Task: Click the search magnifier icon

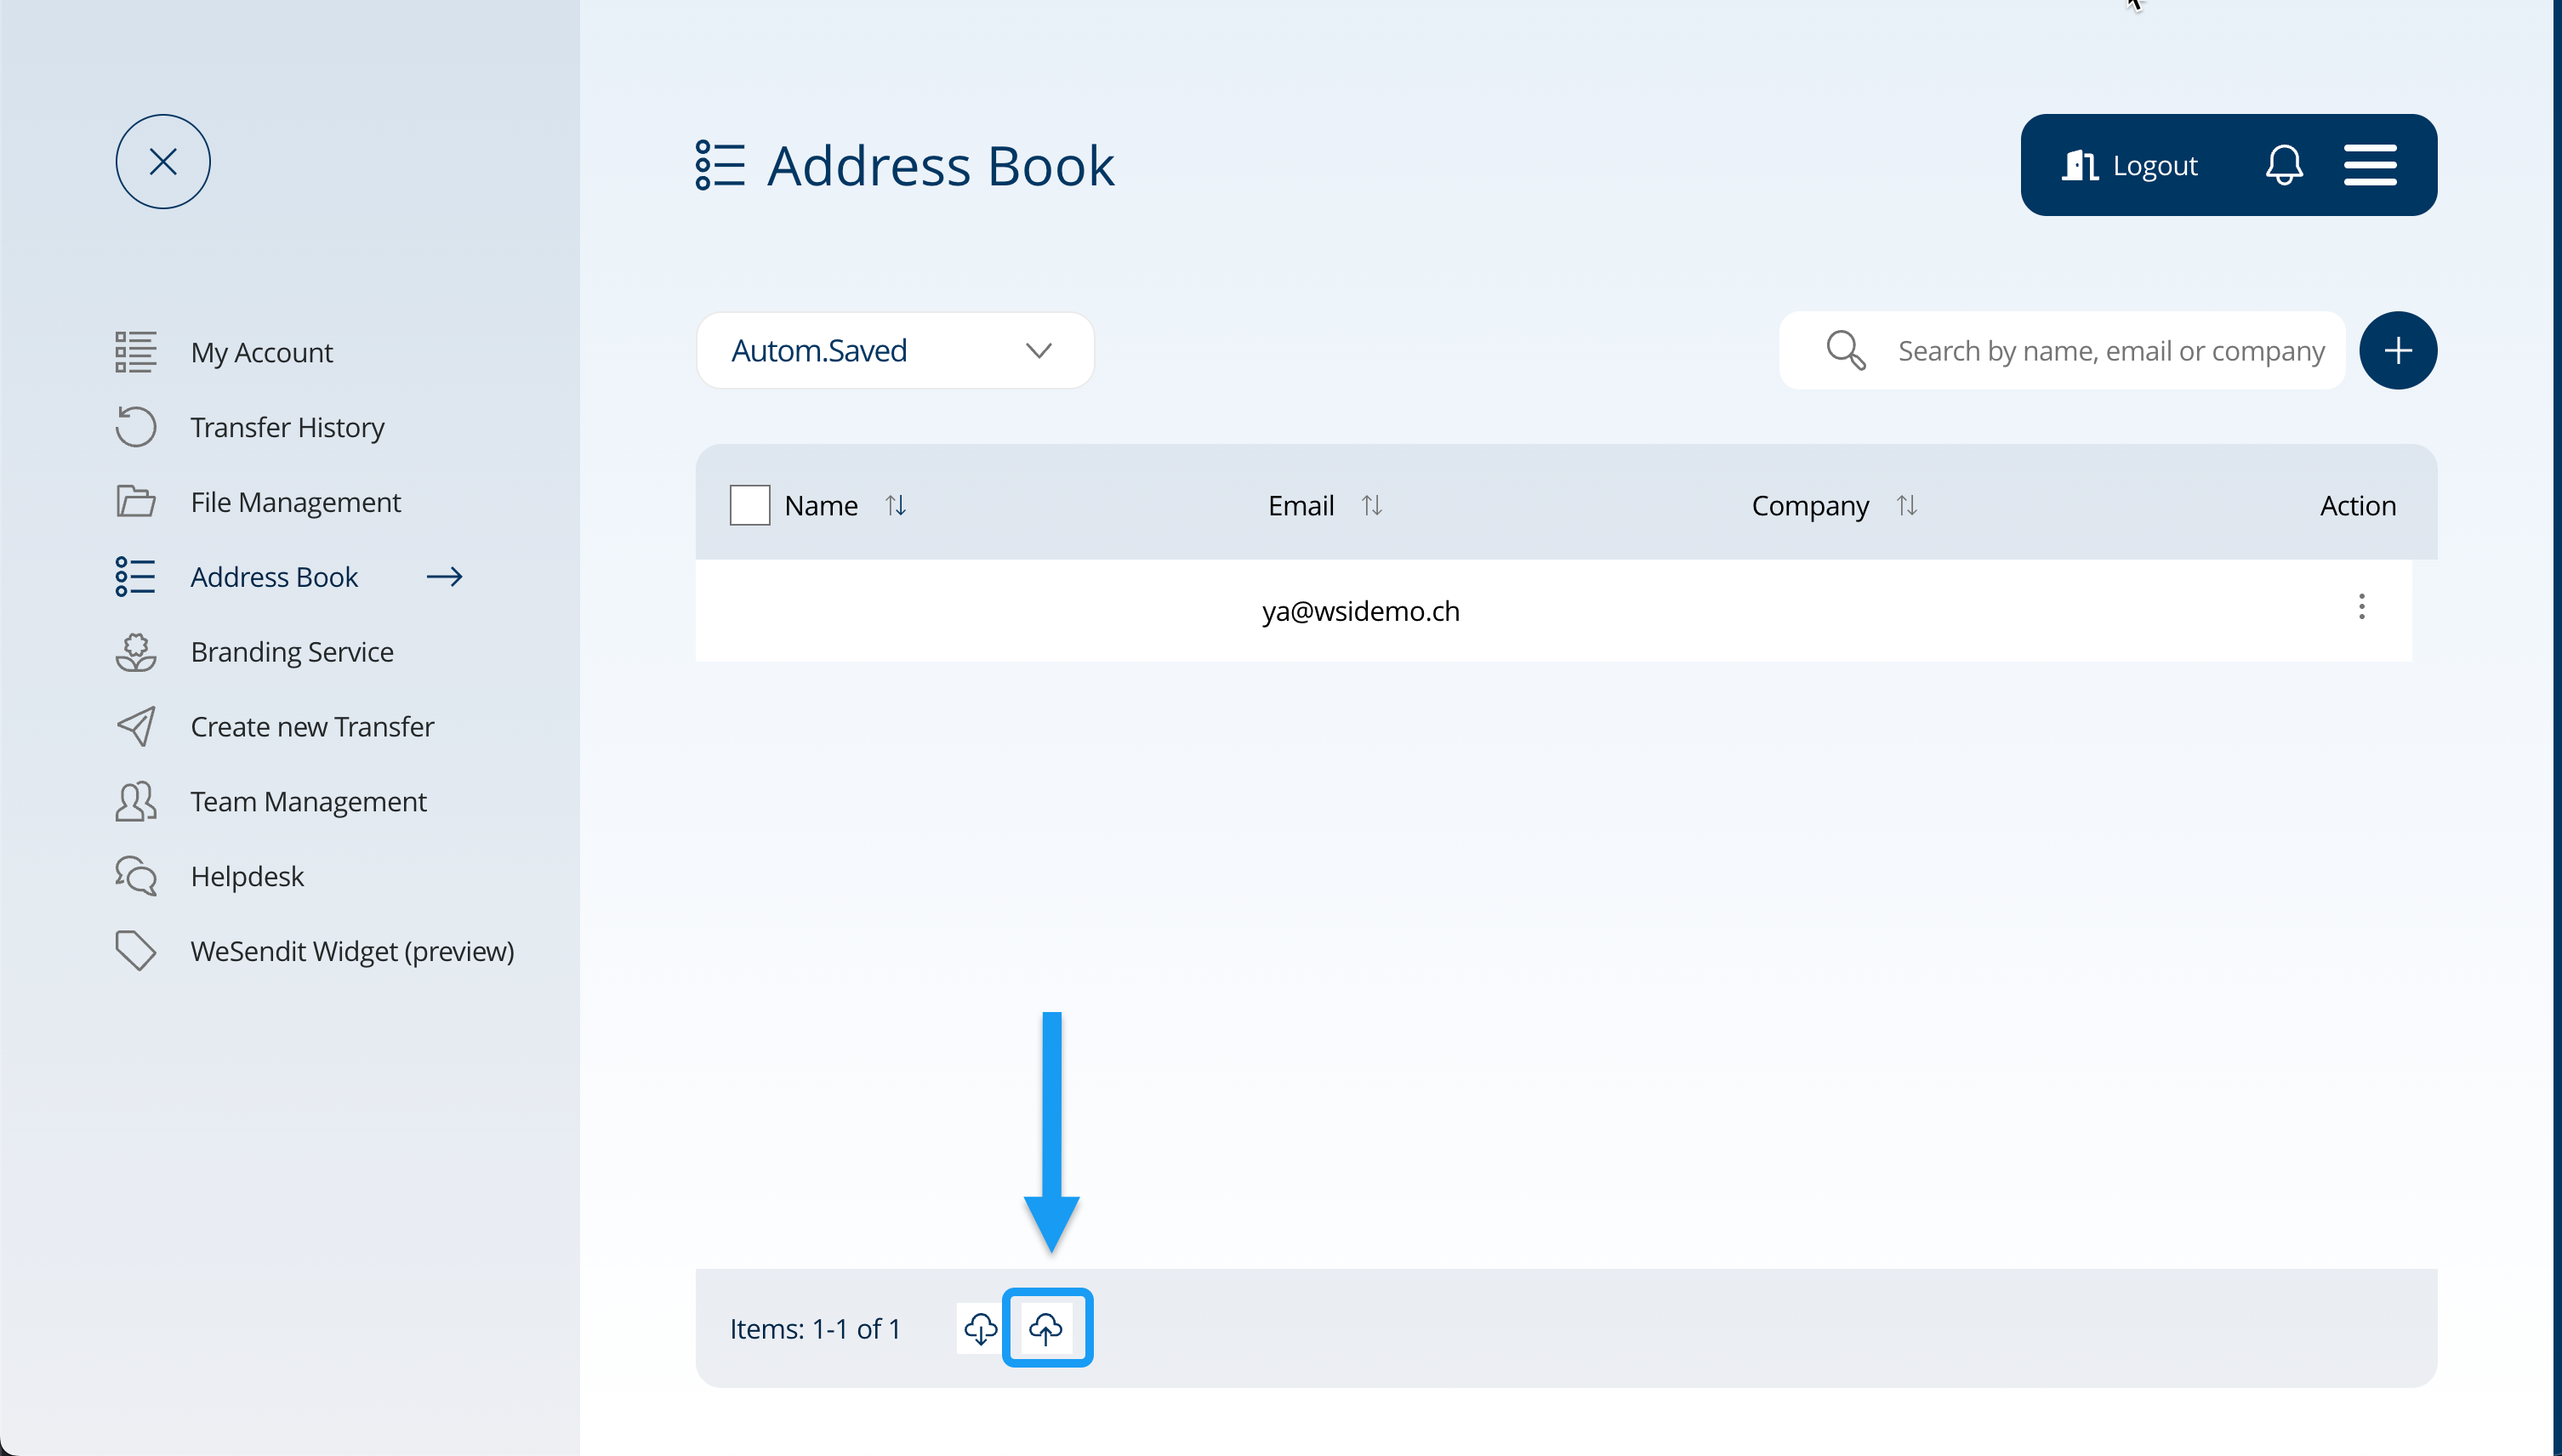Action: pyautogui.click(x=1845, y=350)
